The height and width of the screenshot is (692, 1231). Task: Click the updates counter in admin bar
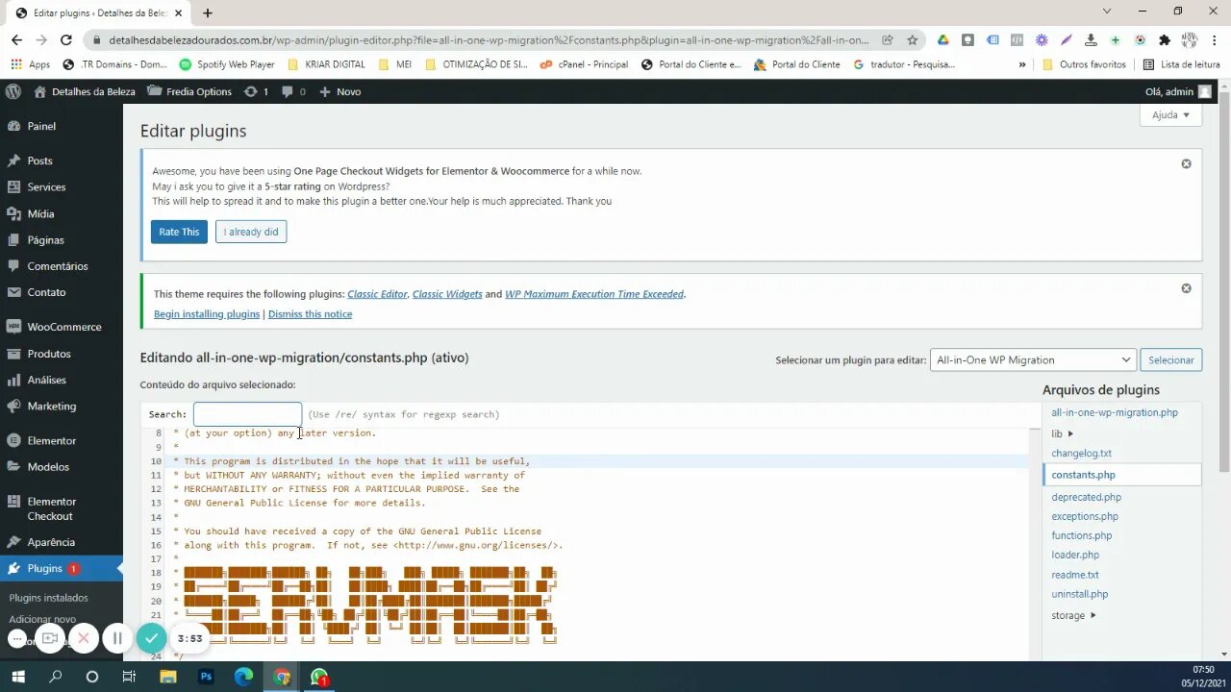click(x=257, y=91)
